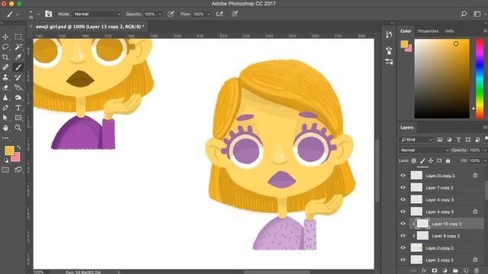Toggle lock image pixels brush icon
The width and height of the screenshot is (488, 274).
[x=422, y=161]
